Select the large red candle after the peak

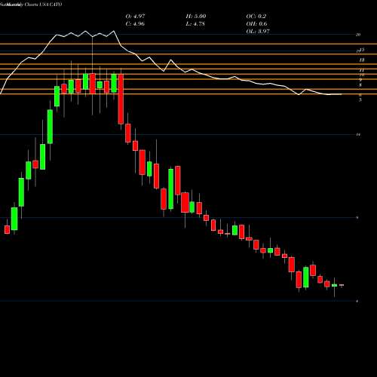pos(121,99)
